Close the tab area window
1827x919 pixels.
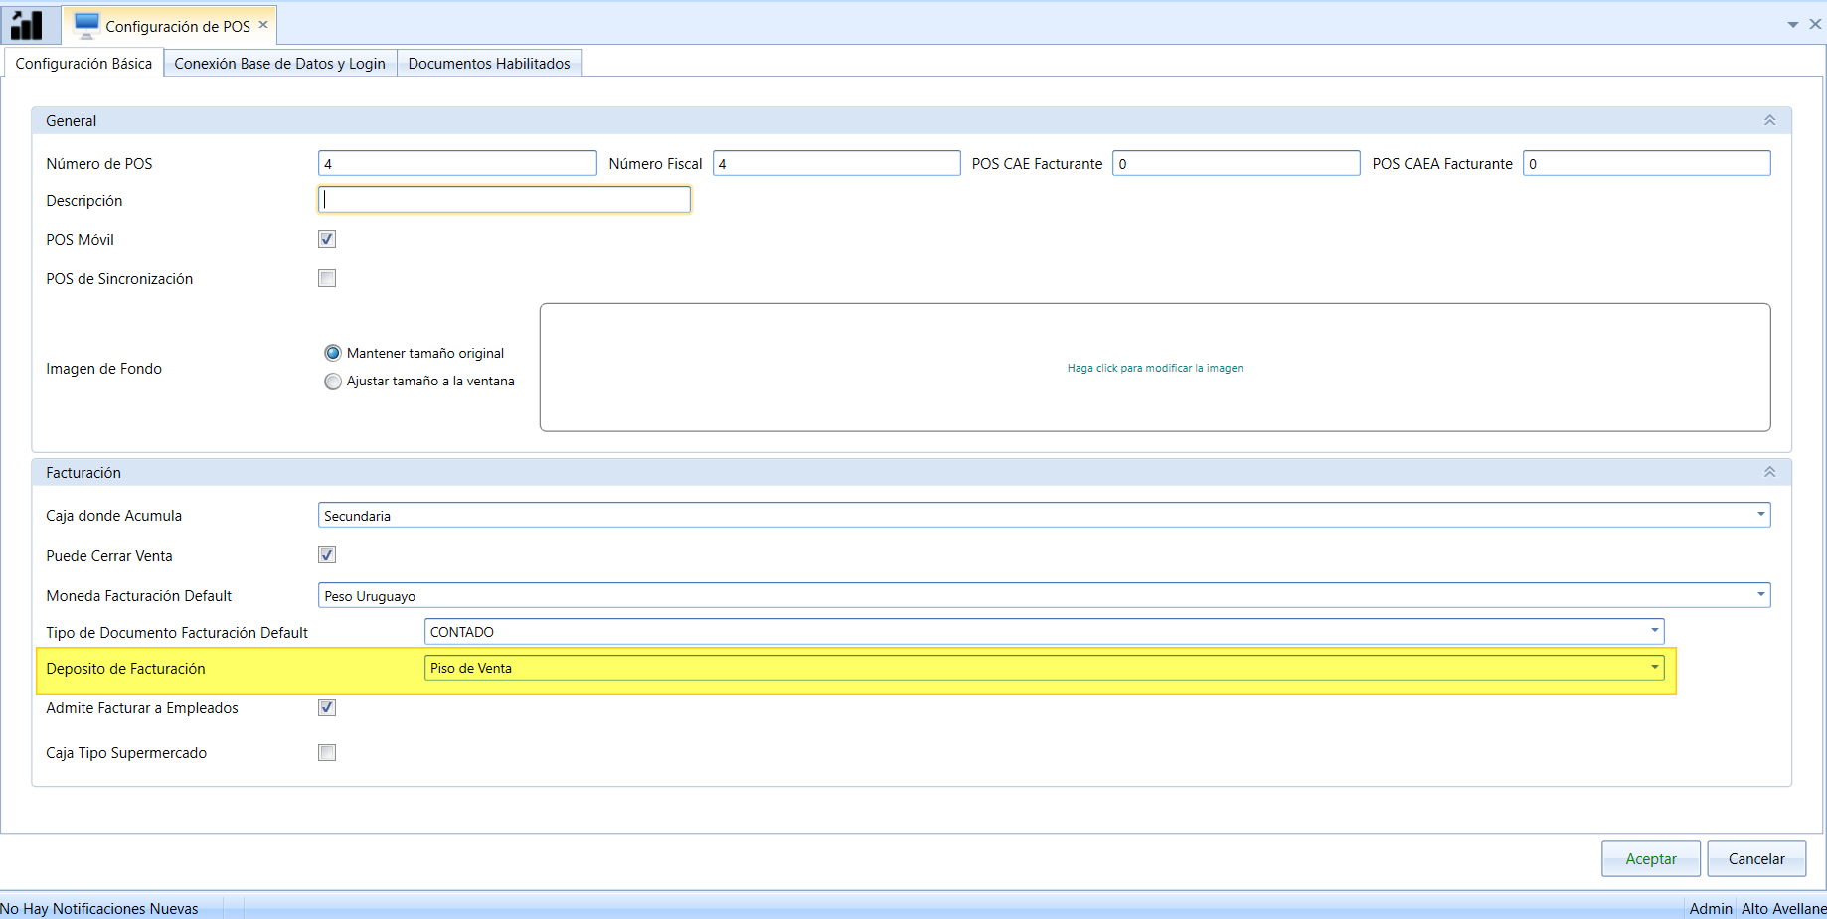(1815, 24)
